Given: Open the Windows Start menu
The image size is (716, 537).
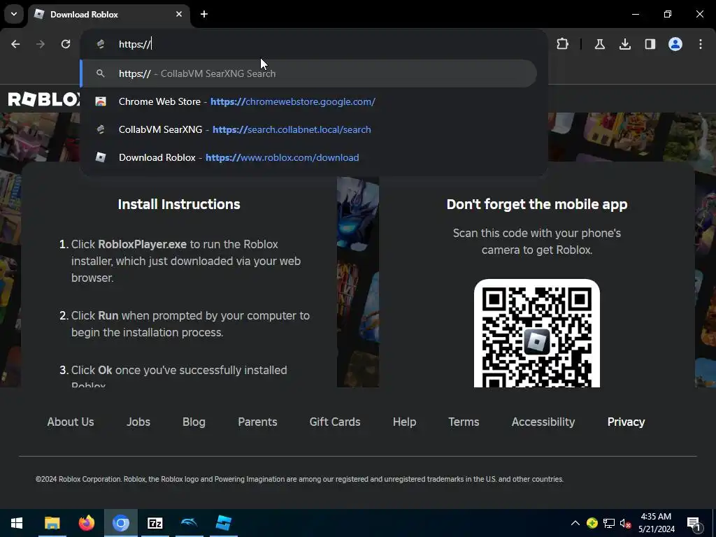Looking at the screenshot, I should (x=17, y=523).
